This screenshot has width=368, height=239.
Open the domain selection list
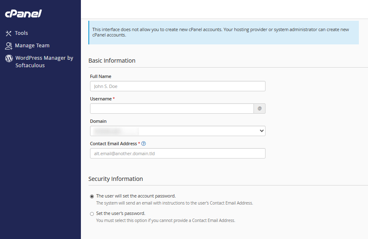point(178,130)
